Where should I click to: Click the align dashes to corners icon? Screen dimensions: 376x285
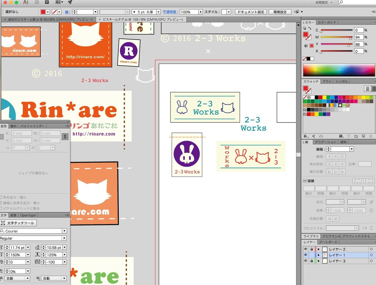(x=369, y=181)
